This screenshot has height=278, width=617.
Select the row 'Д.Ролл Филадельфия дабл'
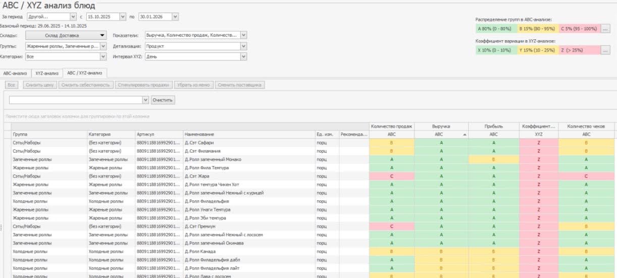click(x=312, y=260)
